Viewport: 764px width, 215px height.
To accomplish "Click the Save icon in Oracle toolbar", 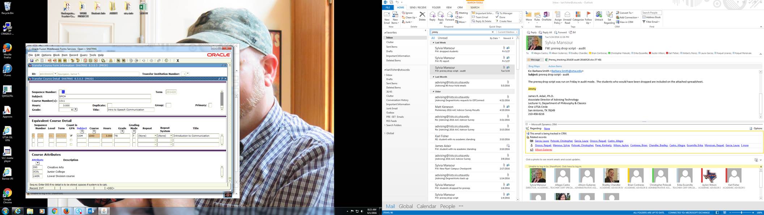I will tap(32, 60).
